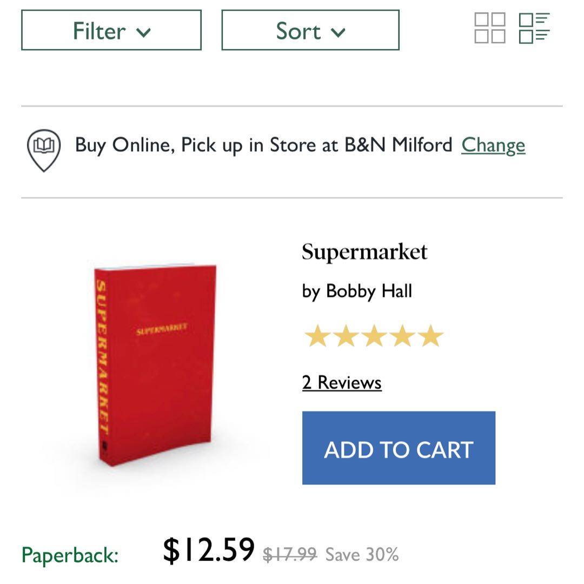Image resolution: width=584 pixels, height=584 pixels.
Task: Open the Sort dropdown
Action: tap(310, 30)
